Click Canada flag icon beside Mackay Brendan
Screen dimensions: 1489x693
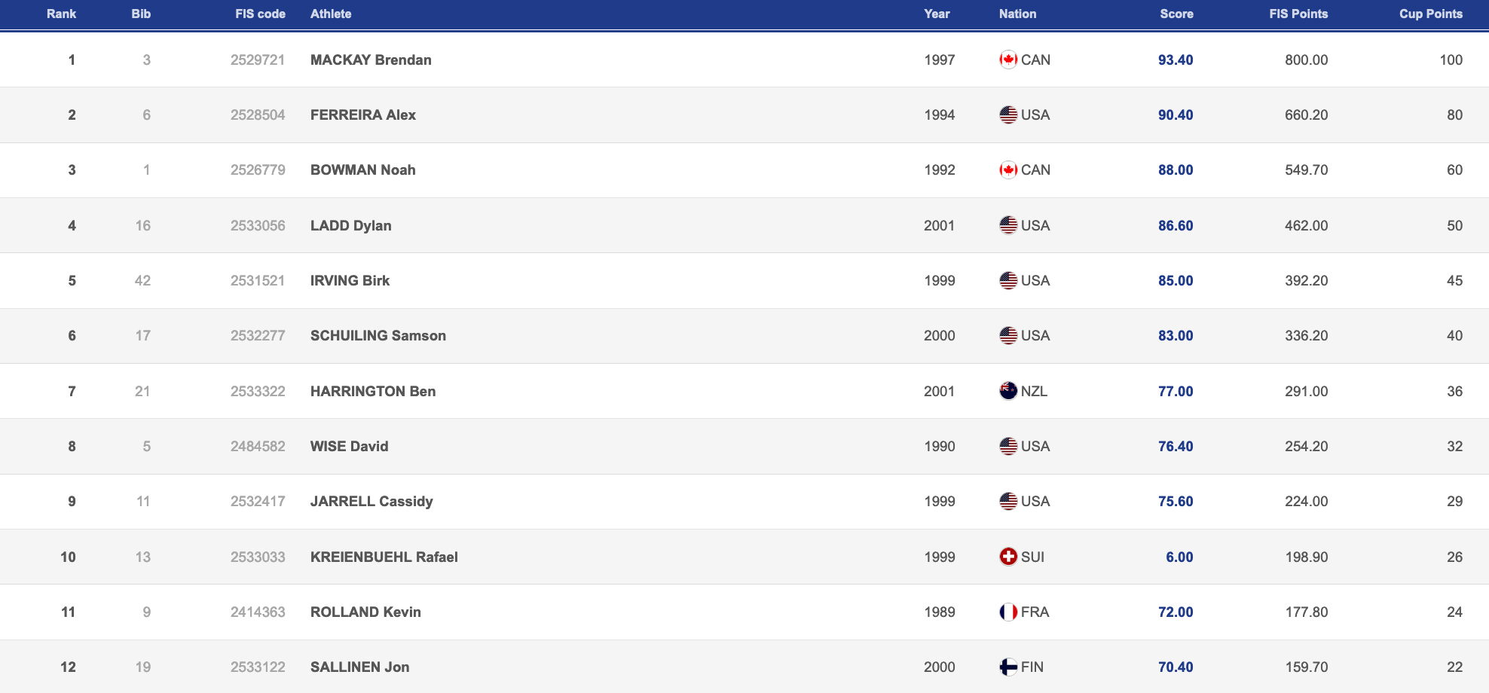click(x=1008, y=60)
